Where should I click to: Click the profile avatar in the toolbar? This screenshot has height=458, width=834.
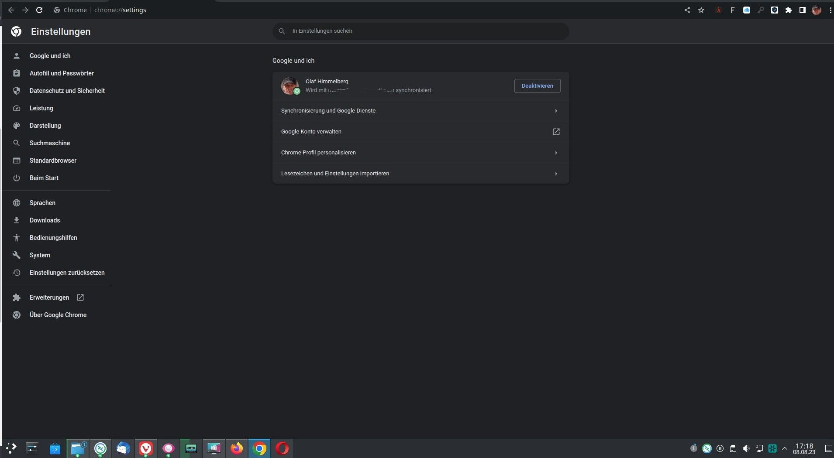817,10
